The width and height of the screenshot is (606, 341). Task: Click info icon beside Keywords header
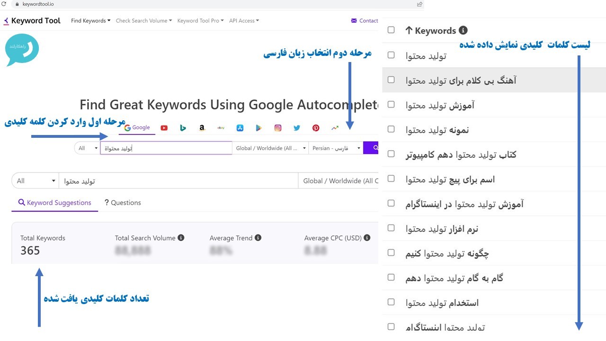(x=463, y=30)
